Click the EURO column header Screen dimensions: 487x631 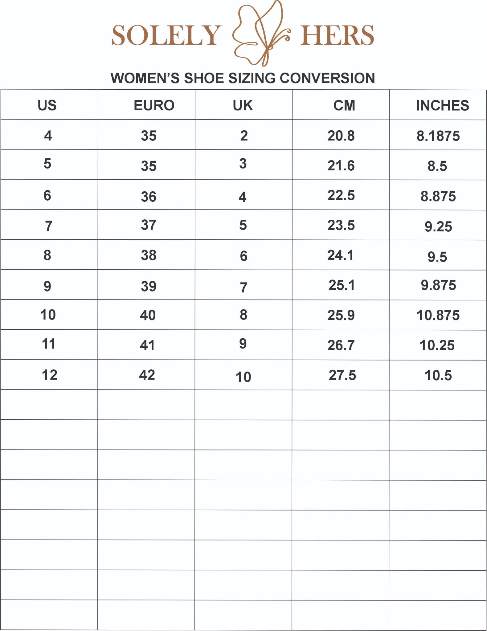tap(154, 105)
